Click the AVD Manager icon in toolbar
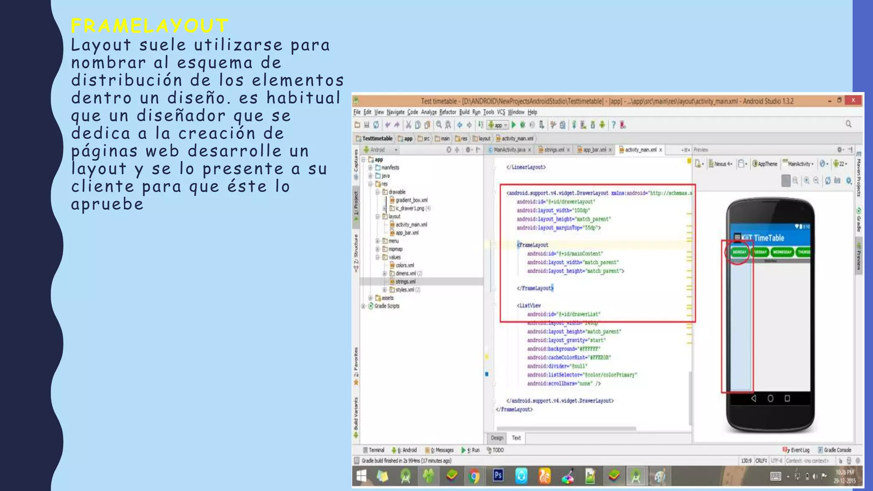The height and width of the screenshot is (491, 873). 583,125
